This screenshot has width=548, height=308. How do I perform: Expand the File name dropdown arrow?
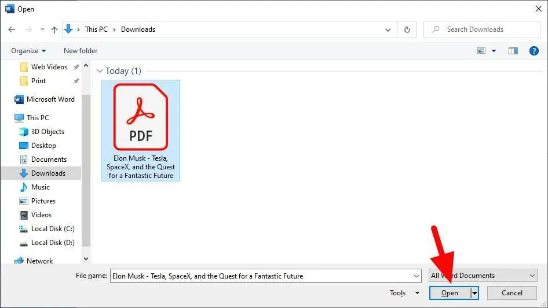[x=417, y=276]
